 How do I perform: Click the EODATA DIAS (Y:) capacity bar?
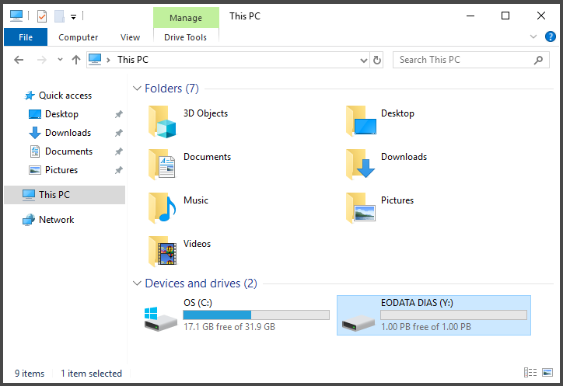point(454,315)
